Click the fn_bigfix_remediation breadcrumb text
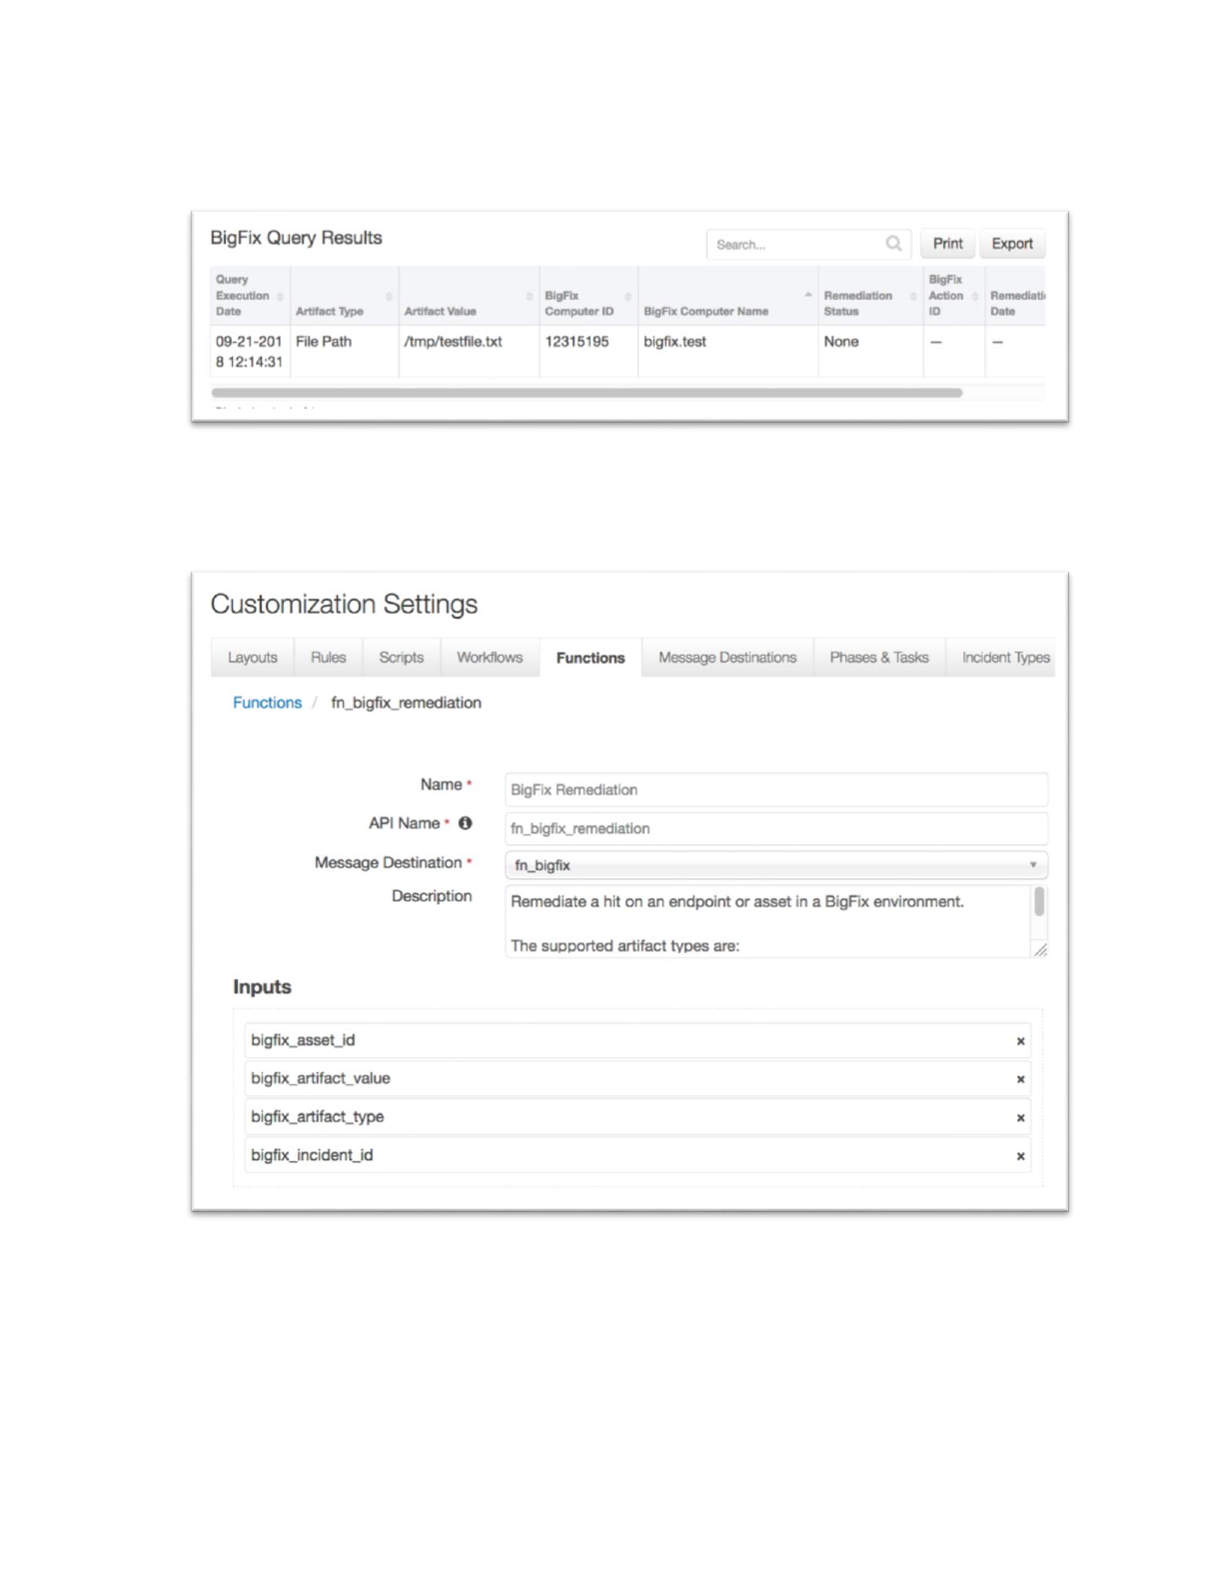The height and width of the screenshot is (1583, 1223). pyautogui.click(x=406, y=703)
